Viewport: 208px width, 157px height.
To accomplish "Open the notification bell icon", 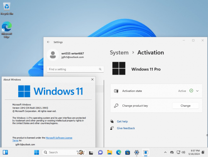I will [203, 152].
